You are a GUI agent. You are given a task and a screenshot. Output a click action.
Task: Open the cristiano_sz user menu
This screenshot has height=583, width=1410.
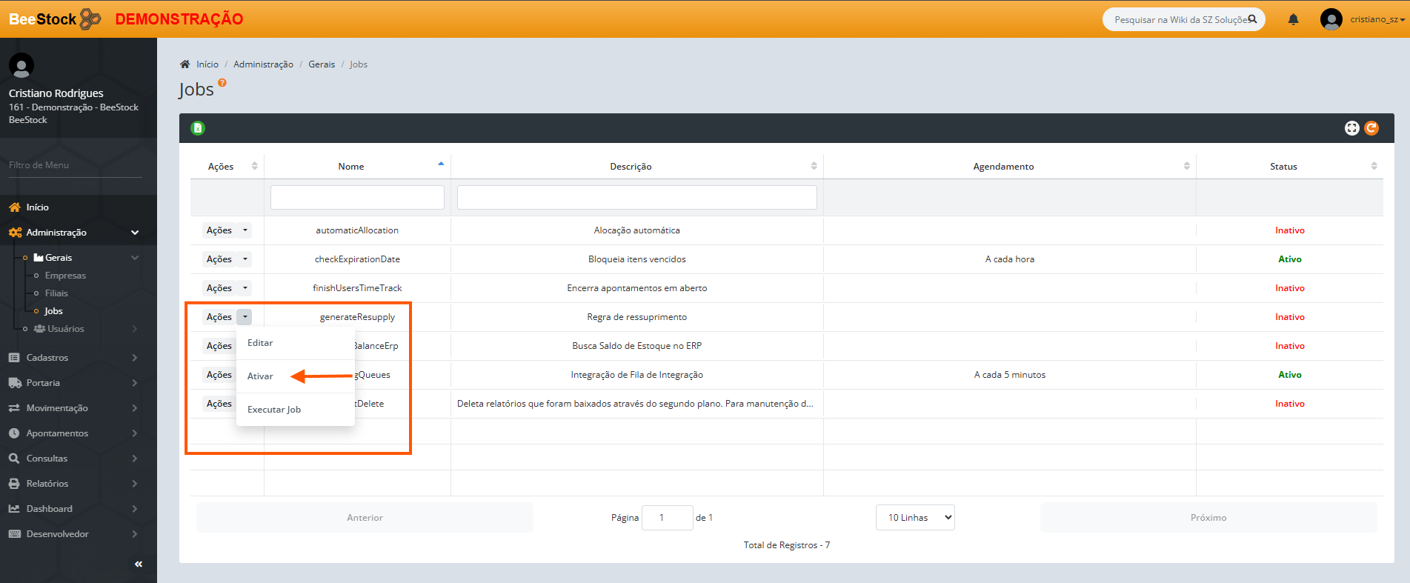pyautogui.click(x=1363, y=19)
